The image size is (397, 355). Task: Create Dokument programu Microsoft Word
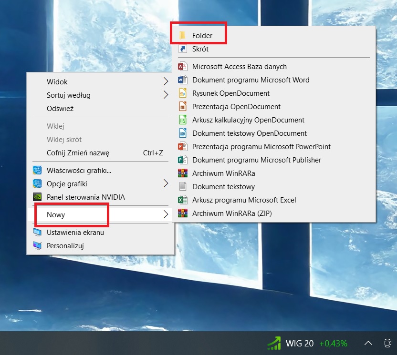[274, 80]
